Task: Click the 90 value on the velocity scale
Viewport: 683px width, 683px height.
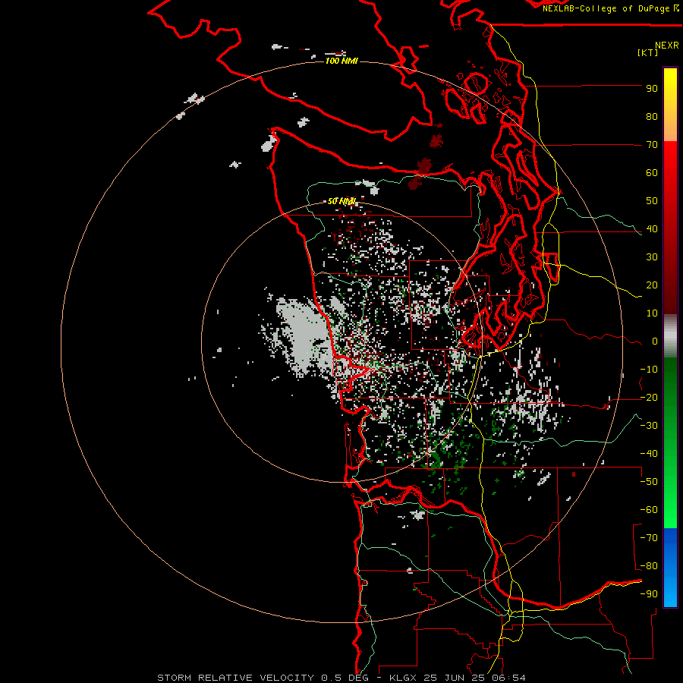Action: click(x=652, y=89)
